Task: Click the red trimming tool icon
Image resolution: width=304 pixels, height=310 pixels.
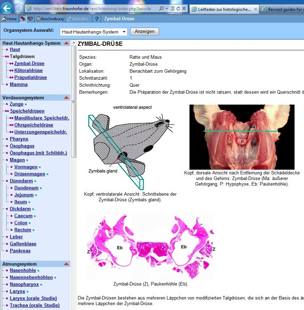Action: (x=23, y=19)
